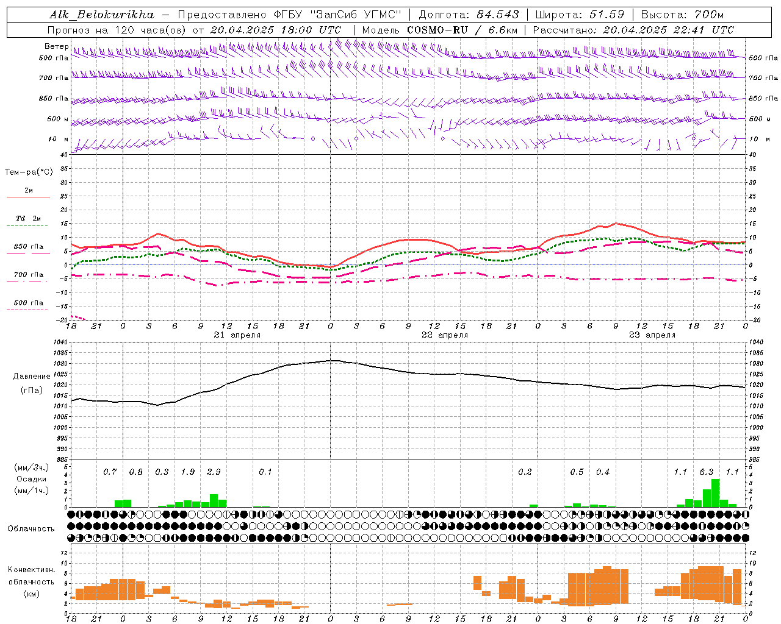Click the Ветер wind panel label
The width and height of the screenshot is (781, 624).
(56, 46)
